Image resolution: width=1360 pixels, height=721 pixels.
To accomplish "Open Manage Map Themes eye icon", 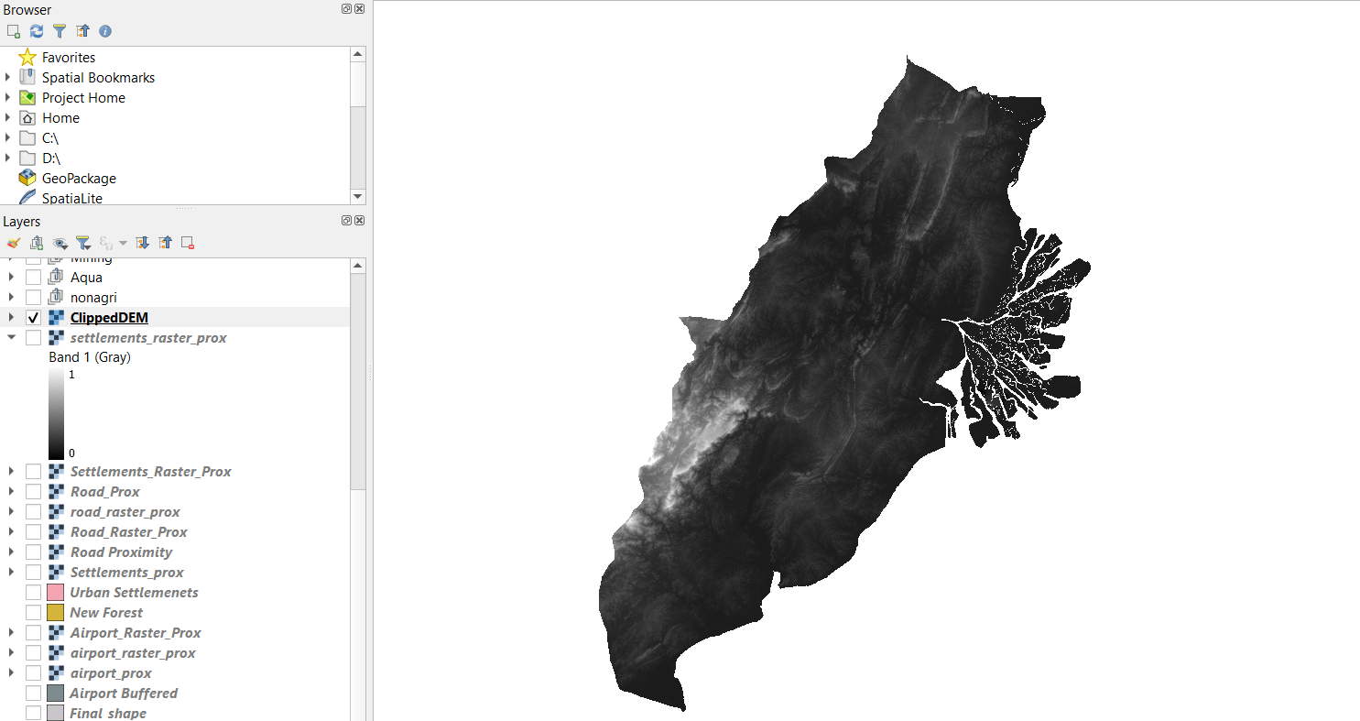I will (x=60, y=243).
